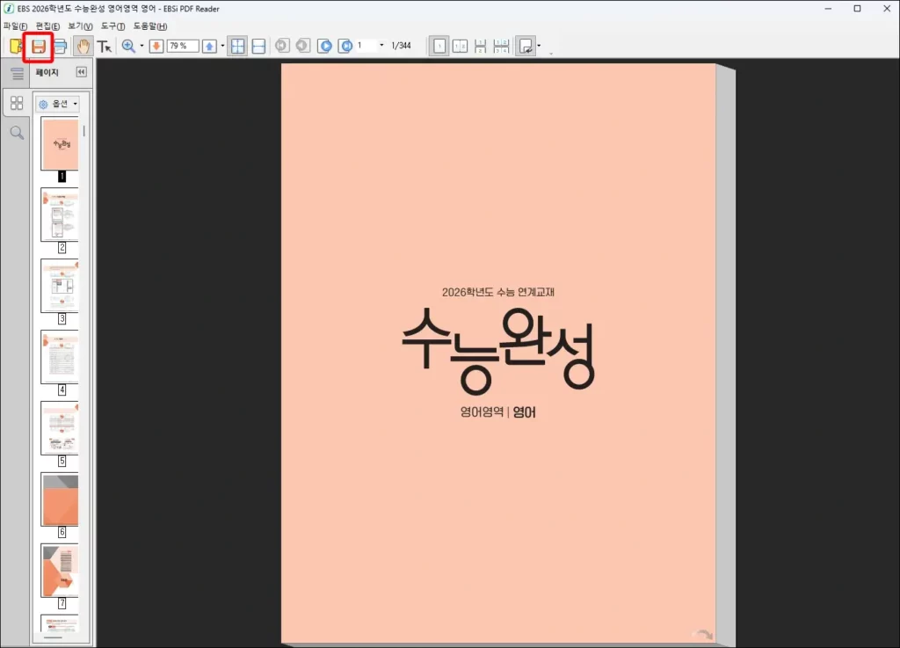
Task: Open the zoom tool dropdown arrow
Action: [142, 46]
